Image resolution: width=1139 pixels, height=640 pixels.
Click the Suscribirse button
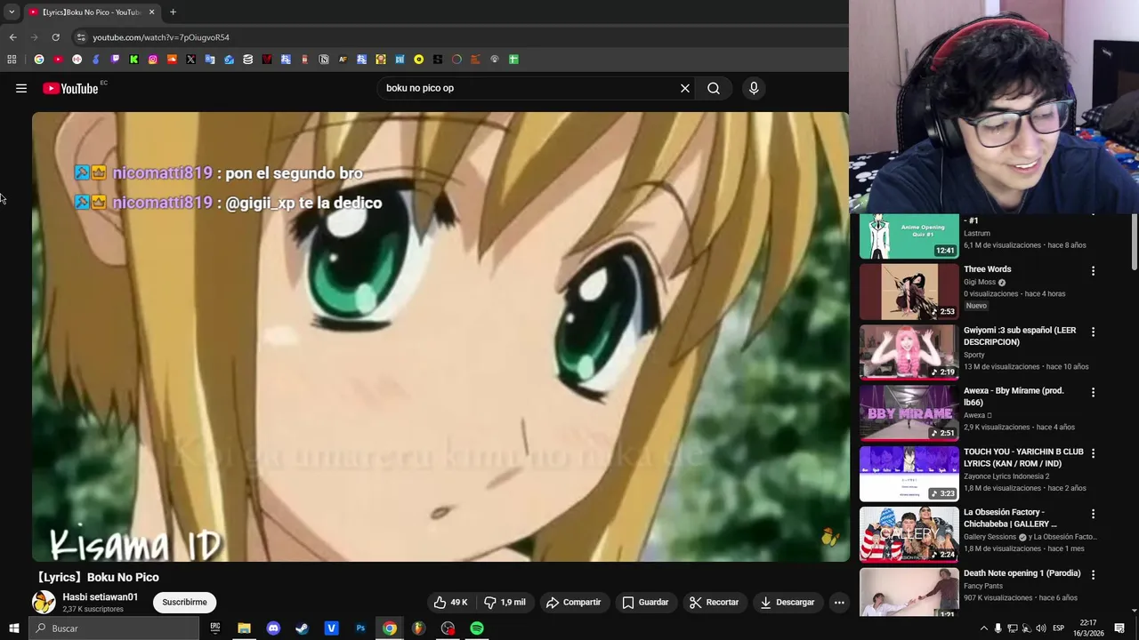tap(184, 602)
